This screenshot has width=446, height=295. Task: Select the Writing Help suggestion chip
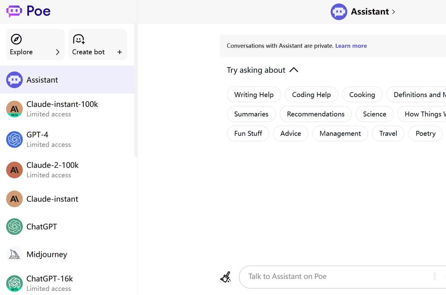pos(254,95)
